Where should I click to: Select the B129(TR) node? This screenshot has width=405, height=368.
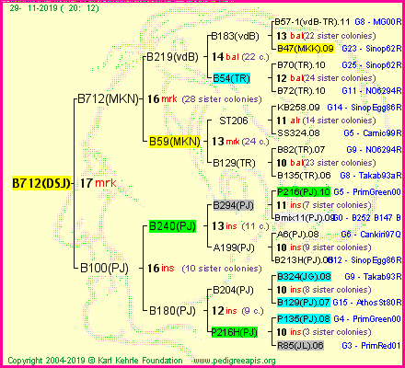(x=234, y=163)
